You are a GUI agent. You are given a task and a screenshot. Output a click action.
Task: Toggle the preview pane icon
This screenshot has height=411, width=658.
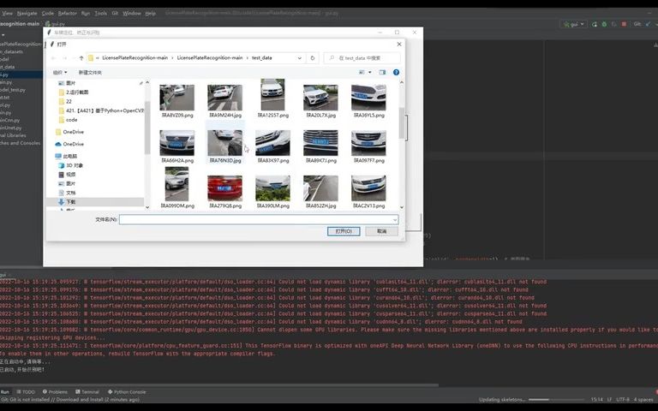tap(382, 73)
